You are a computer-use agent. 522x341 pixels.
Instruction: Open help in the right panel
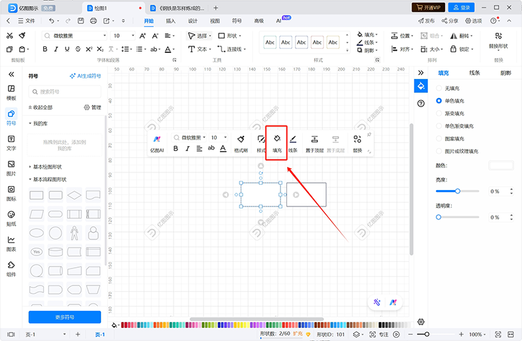point(421,104)
